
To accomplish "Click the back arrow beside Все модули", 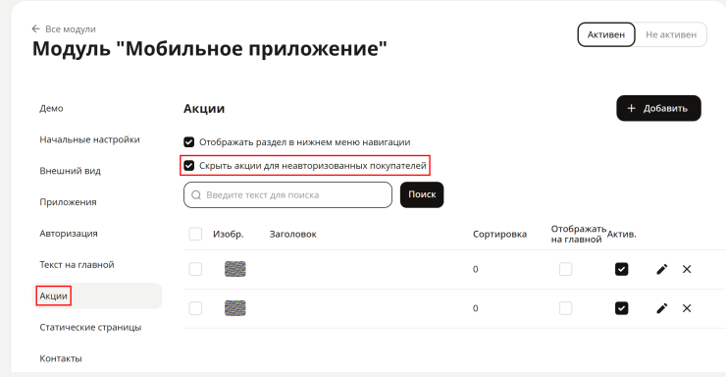I will coord(35,28).
